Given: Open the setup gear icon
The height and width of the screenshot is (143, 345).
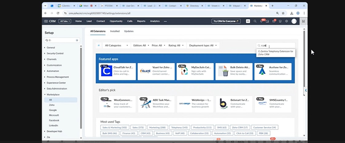Looking at the screenshot, I should pyautogui.click(x=286, y=21).
